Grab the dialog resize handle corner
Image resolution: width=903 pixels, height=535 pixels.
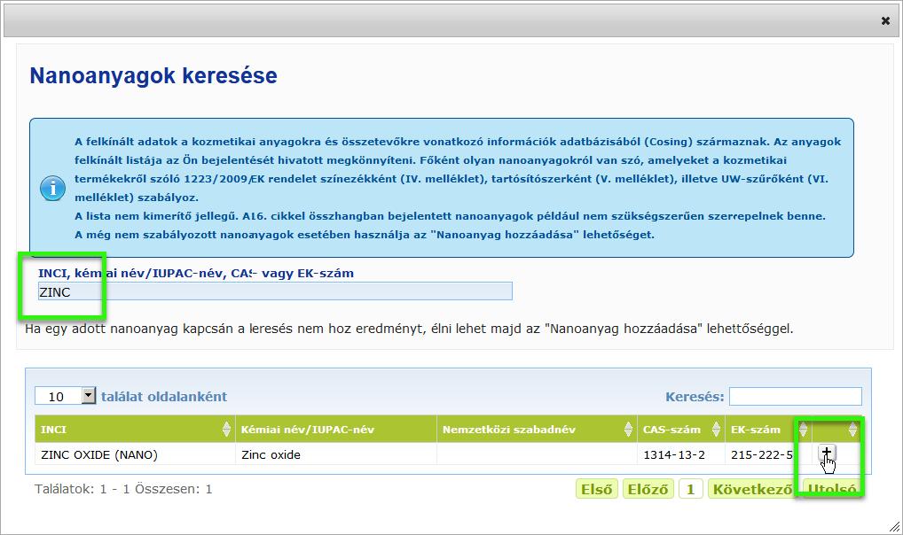pos(894,526)
